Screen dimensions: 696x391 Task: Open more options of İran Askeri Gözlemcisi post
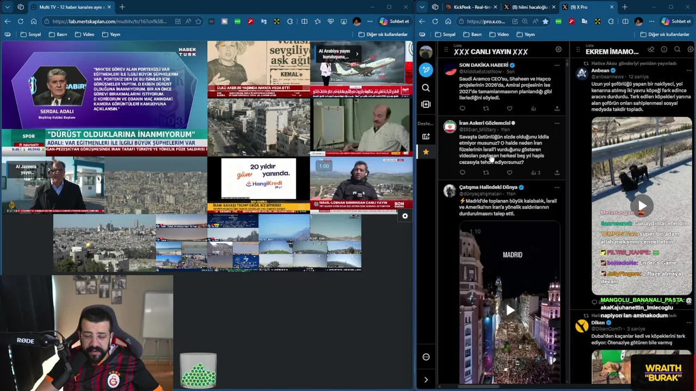click(x=557, y=123)
